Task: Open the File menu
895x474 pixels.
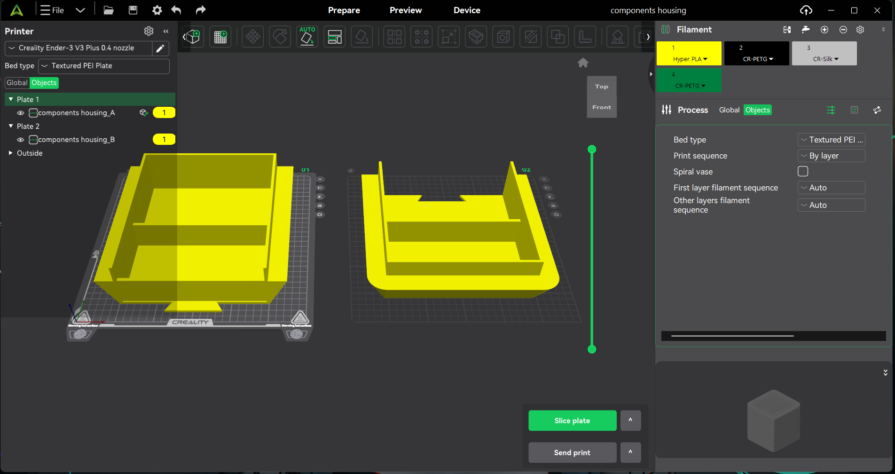Action: [52, 10]
